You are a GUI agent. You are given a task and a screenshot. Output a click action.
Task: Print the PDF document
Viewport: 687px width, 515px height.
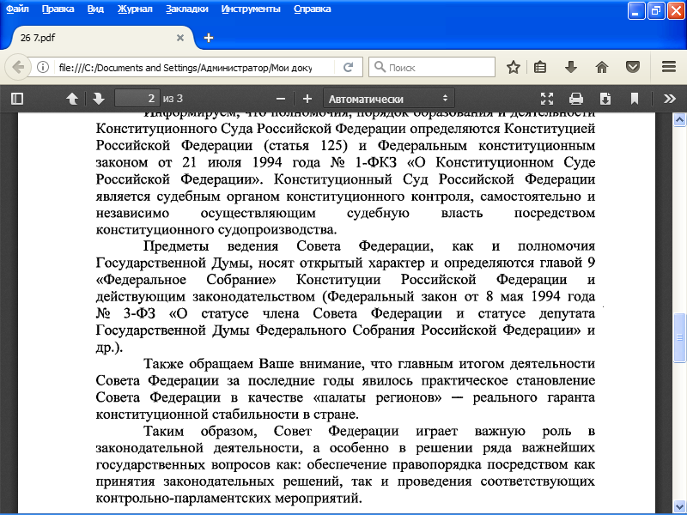(x=576, y=99)
